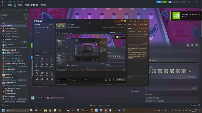Expand the games and software filter dropdown
The width and height of the screenshot is (202, 113).
[12, 15]
